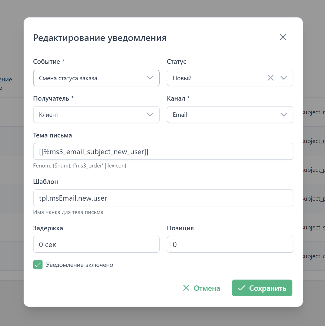The image size is (325, 326).
Task: Click the Позиция number input field
Action: pyautogui.click(x=230, y=244)
